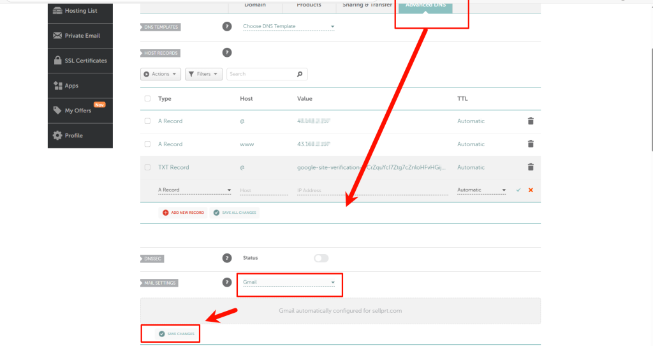This screenshot has height=346, width=653.
Task: Select all records with header checkbox
Action: pyautogui.click(x=148, y=99)
